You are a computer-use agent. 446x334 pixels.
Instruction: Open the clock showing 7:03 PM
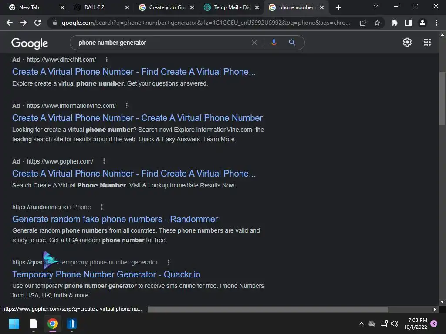(x=416, y=324)
